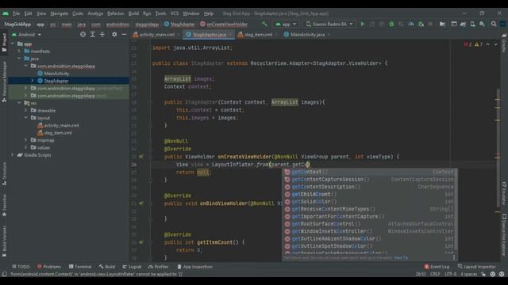508x285 pixels.
Task: Select getChildCount() completion suggestion
Action: click(x=370, y=194)
